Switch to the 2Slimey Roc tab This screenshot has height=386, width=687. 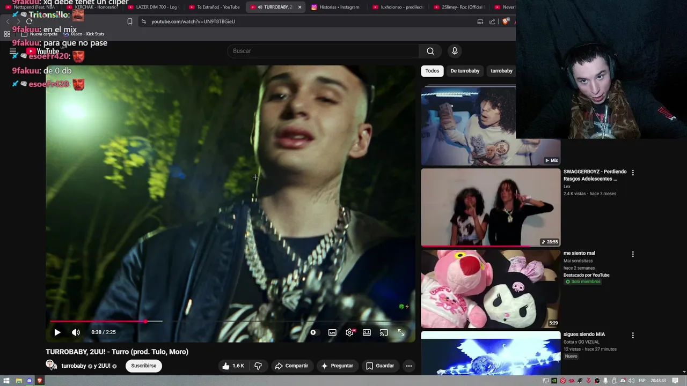(459, 7)
